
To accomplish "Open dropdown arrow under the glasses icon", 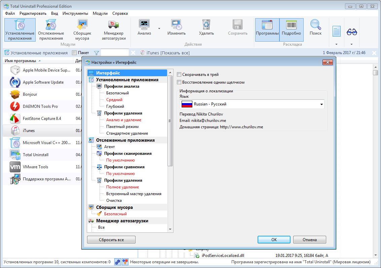I will 351,44.
